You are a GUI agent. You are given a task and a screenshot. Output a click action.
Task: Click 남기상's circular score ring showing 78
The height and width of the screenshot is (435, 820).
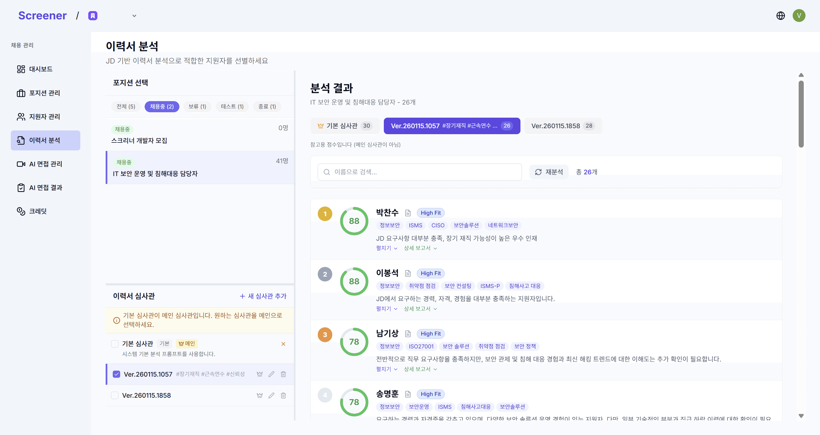pos(354,341)
